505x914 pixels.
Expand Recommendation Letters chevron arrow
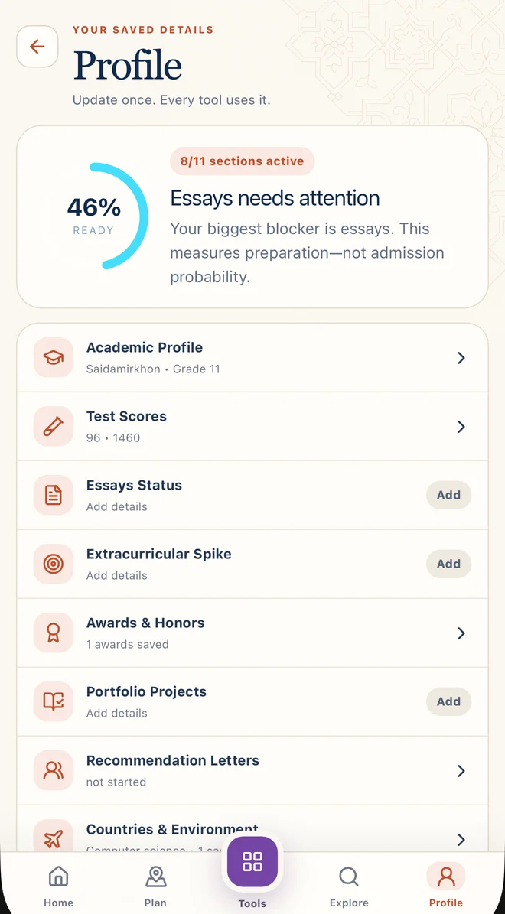click(x=461, y=771)
